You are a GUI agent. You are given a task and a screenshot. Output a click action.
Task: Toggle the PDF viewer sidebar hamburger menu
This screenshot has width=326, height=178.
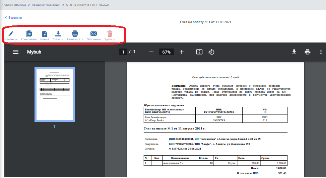point(16,52)
